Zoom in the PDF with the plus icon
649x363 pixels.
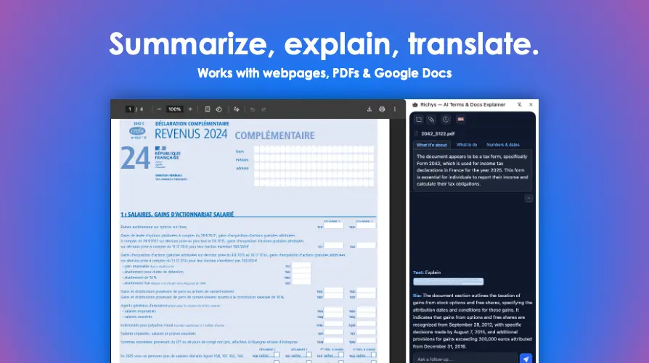[x=190, y=109]
